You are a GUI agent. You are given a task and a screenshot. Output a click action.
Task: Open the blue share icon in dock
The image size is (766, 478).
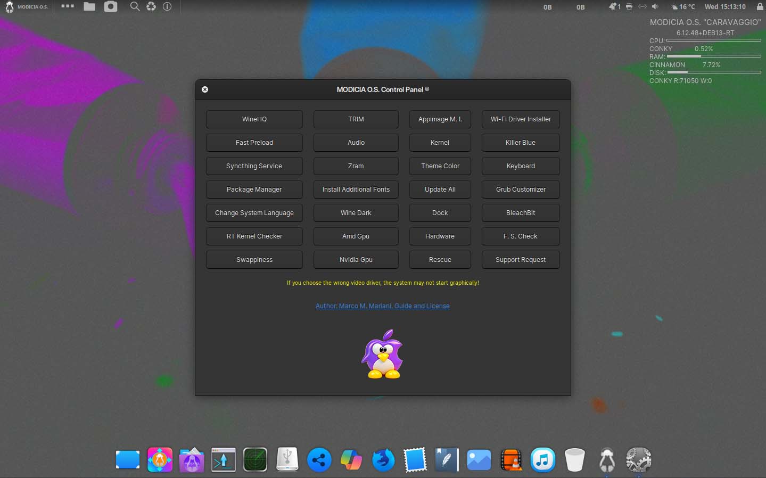tap(319, 459)
